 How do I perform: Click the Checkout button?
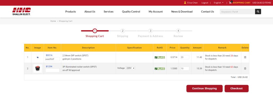236,88
